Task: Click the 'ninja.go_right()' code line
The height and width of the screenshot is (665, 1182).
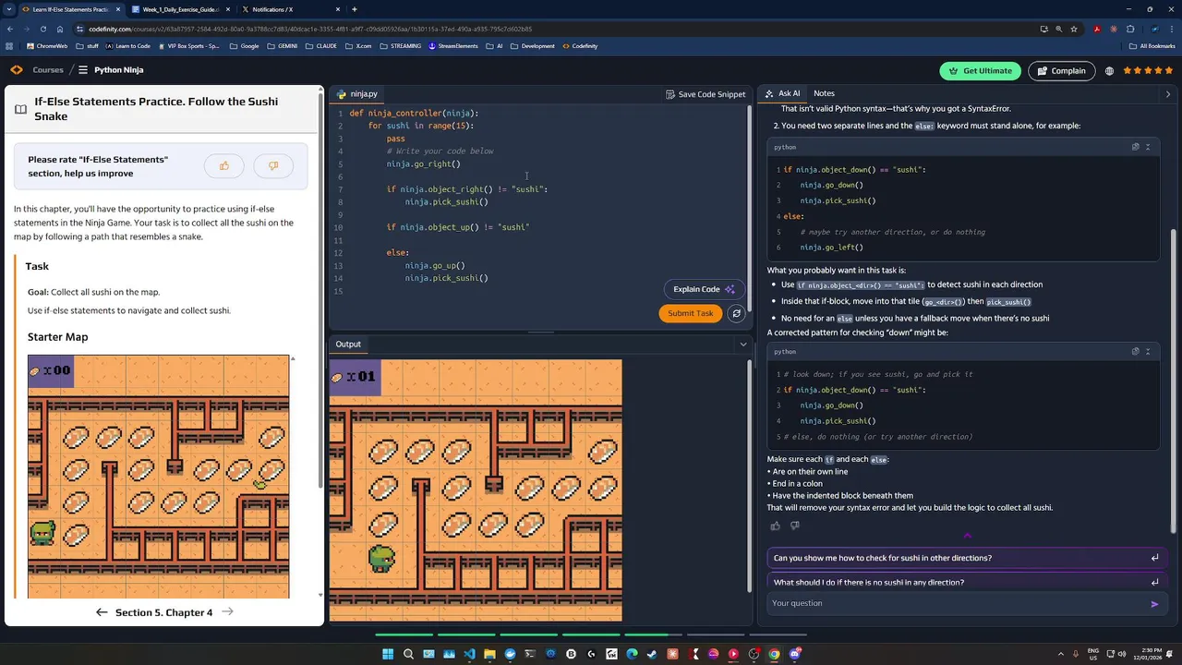Action: click(x=423, y=163)
